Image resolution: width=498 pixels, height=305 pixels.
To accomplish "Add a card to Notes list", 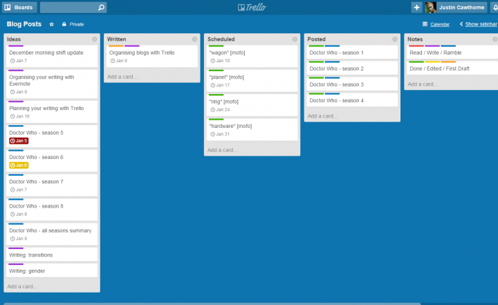I will coord(423,84).
